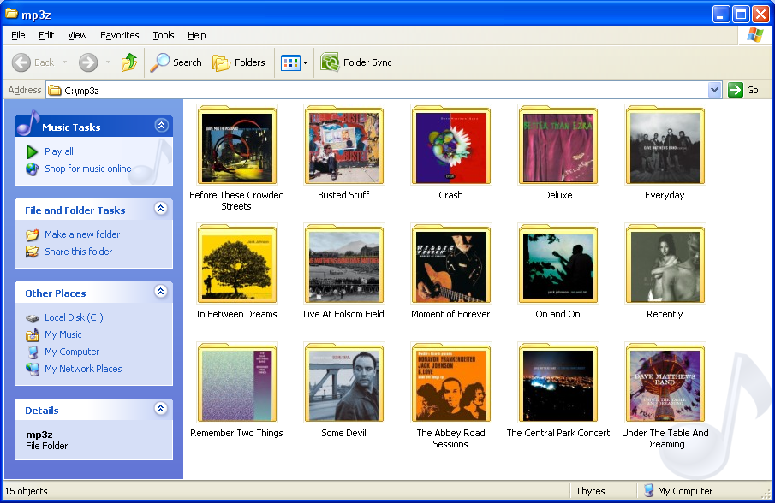Collapse the Details panel
This screenshot has width=775, height=503.
click(x=161, y=409)
